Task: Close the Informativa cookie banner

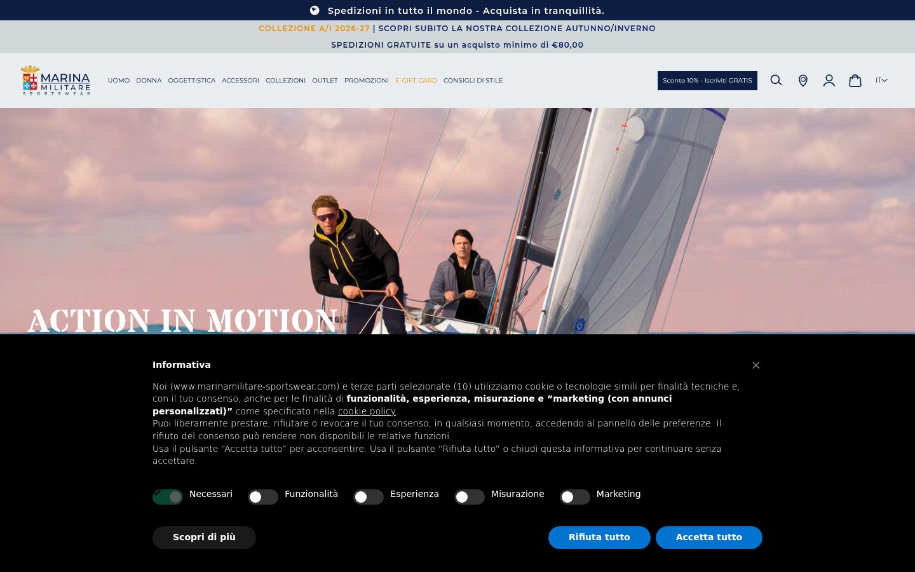Action: 756,365
